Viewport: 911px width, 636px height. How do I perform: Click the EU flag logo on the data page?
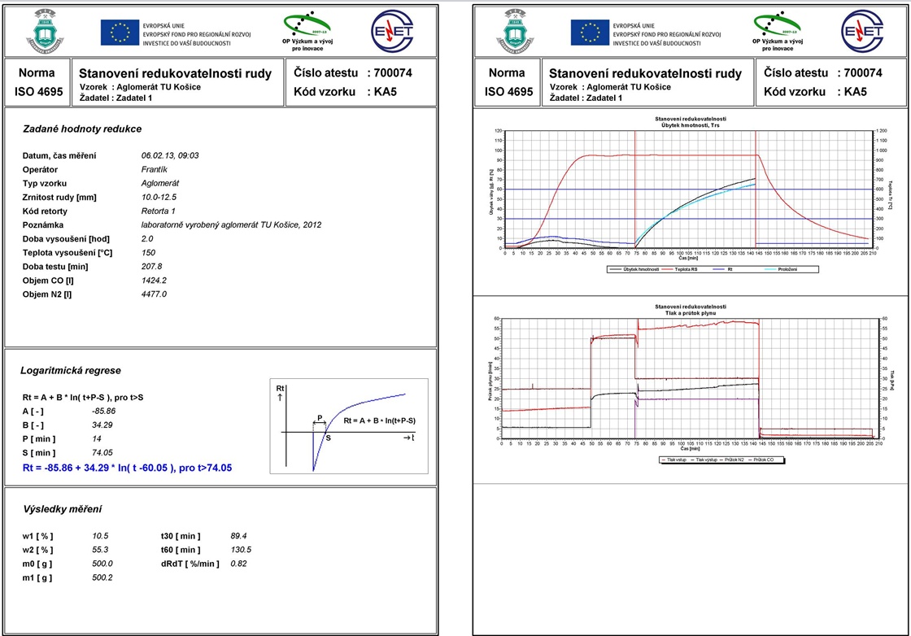point(120,32)
